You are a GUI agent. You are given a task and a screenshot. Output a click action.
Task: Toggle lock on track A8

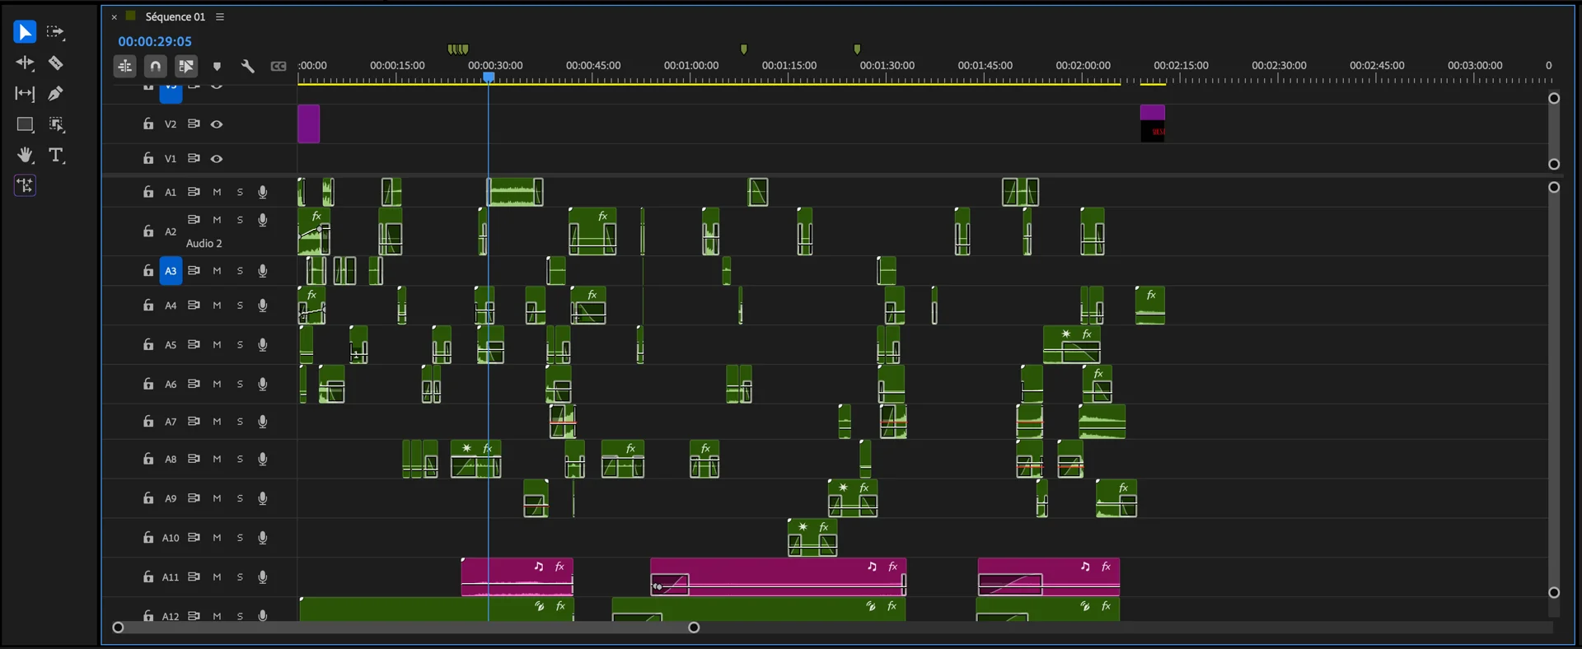148,459
